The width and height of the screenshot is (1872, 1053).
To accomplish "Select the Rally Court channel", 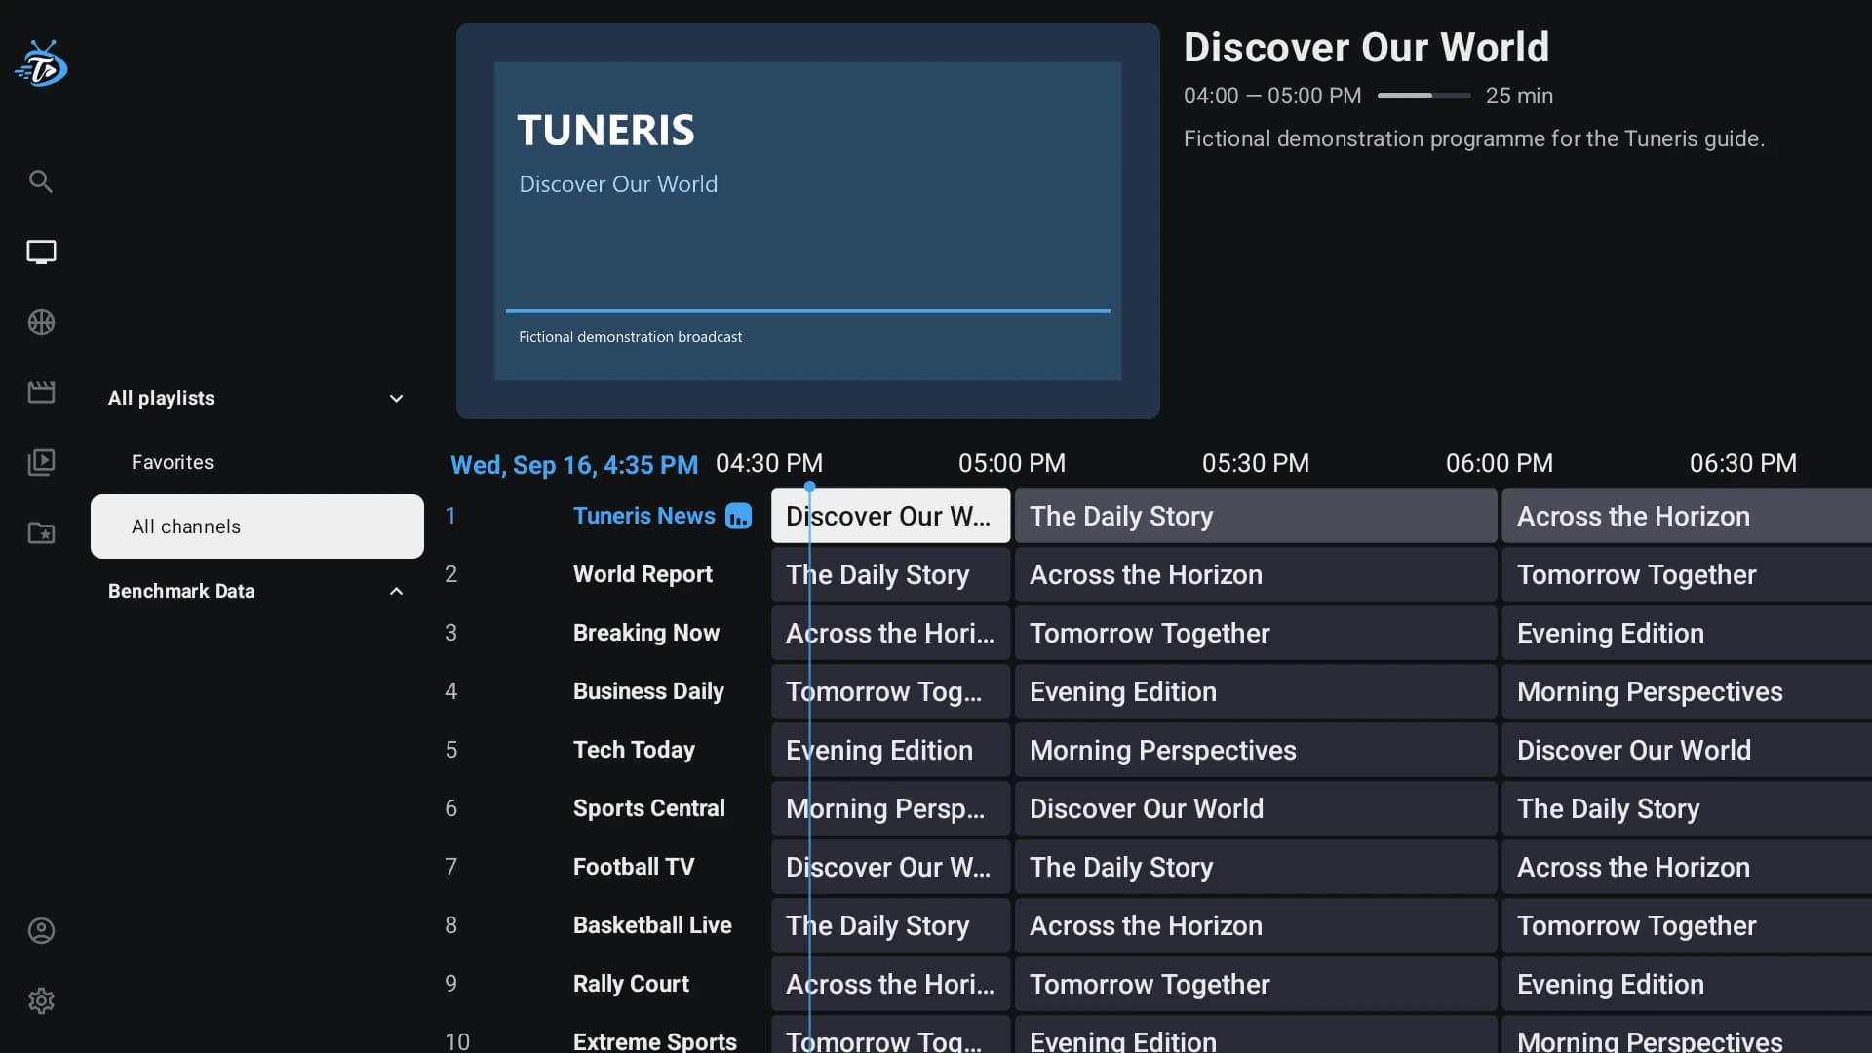I will 631,984.
